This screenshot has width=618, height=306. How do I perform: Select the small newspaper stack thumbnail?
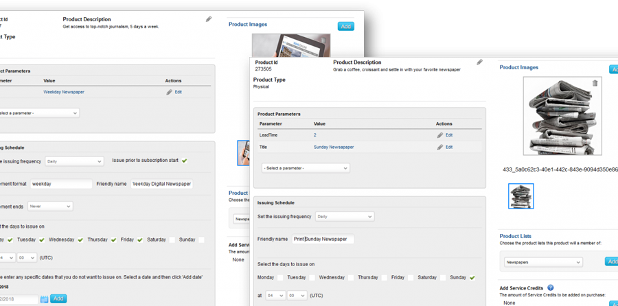point(520,196)
